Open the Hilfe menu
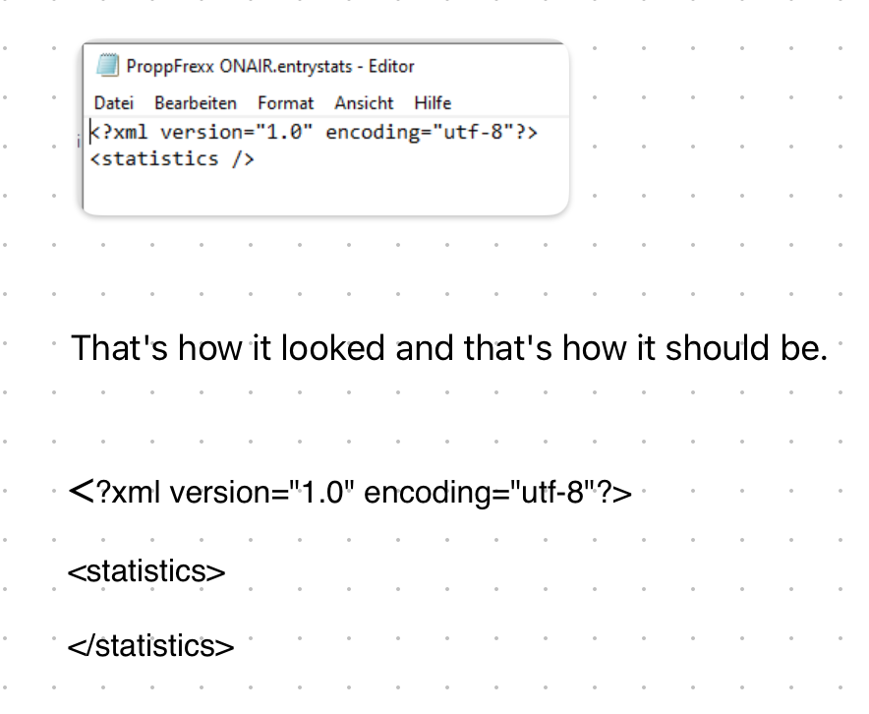Screen dimensions: 869x714 click(433, 102)
